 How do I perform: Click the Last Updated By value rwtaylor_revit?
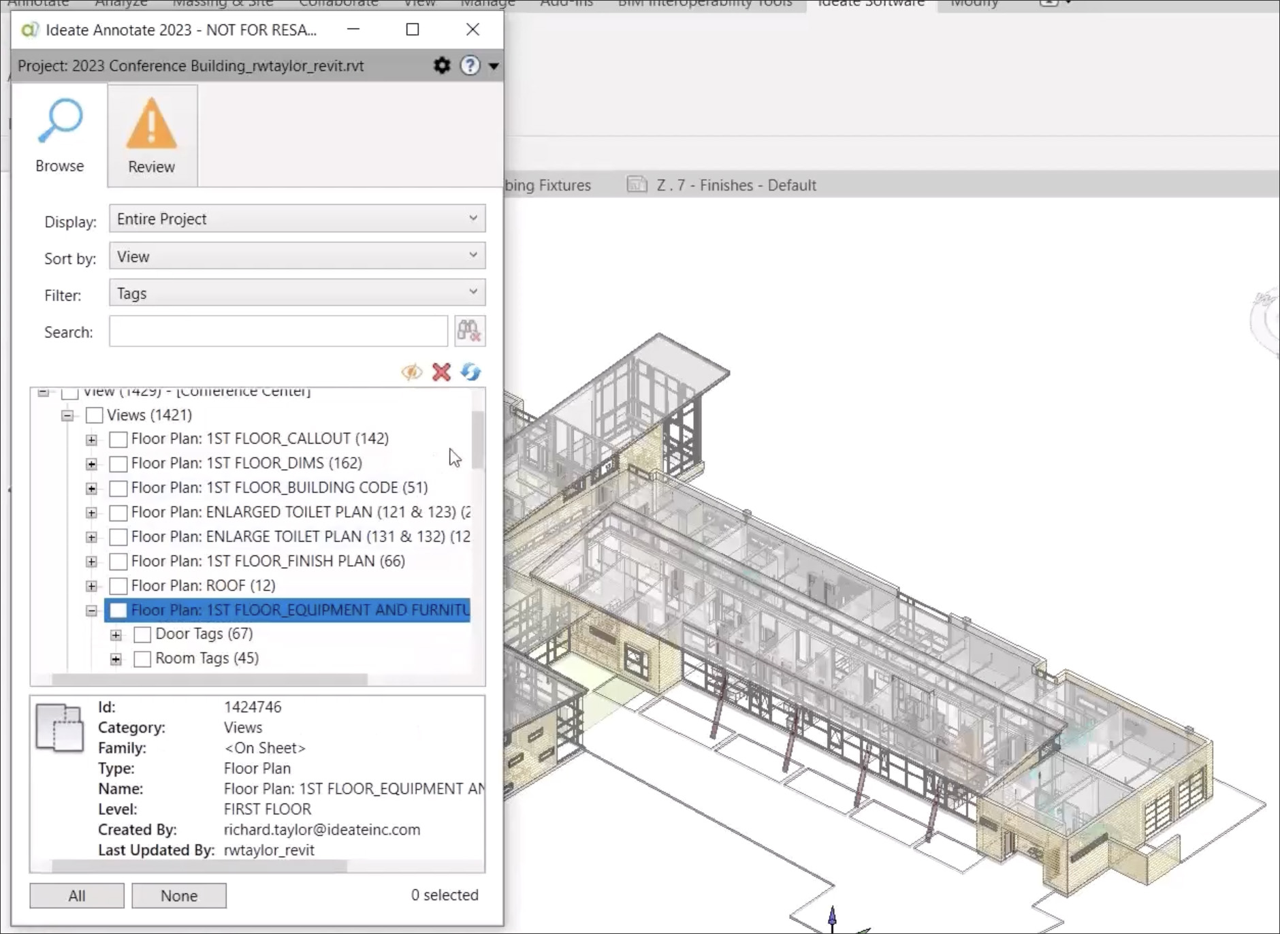(269, 850)
